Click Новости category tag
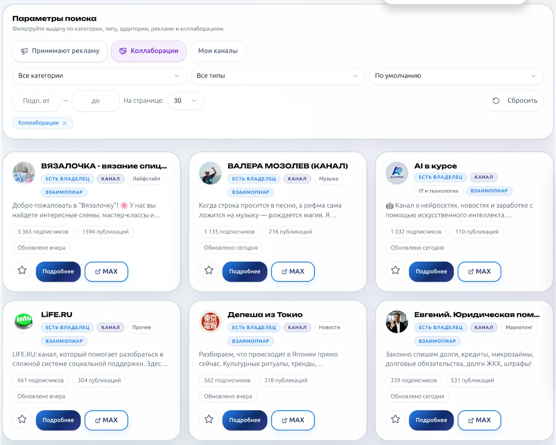Viewport: 556px width, 445px height. pyautogui.click(x=329, y=327)
